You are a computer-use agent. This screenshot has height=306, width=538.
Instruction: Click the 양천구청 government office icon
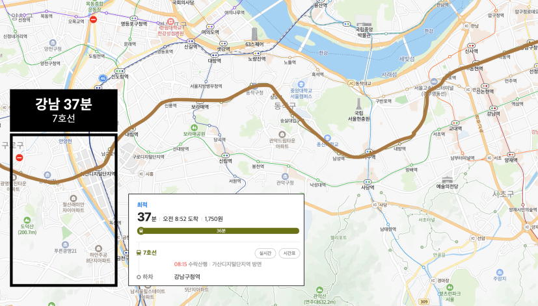pos(53,43)
